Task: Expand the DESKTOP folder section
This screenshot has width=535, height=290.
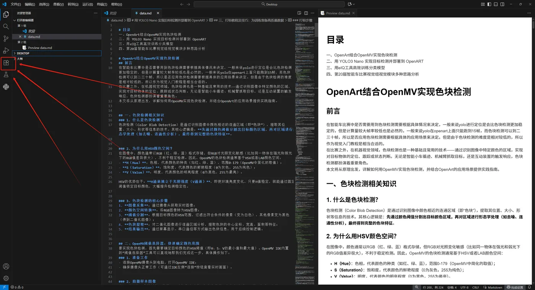Action: pos(57,53)
